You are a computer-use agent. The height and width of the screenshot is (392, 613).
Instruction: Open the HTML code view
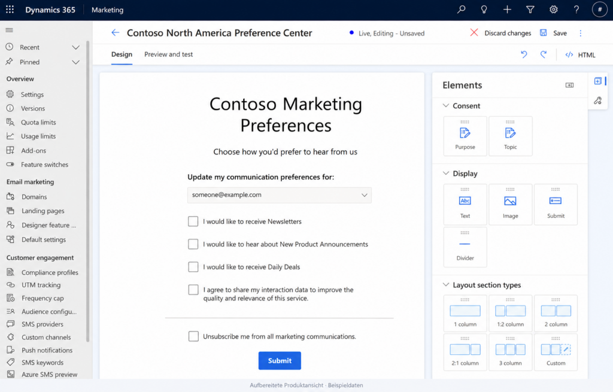(x=580, y=54)
